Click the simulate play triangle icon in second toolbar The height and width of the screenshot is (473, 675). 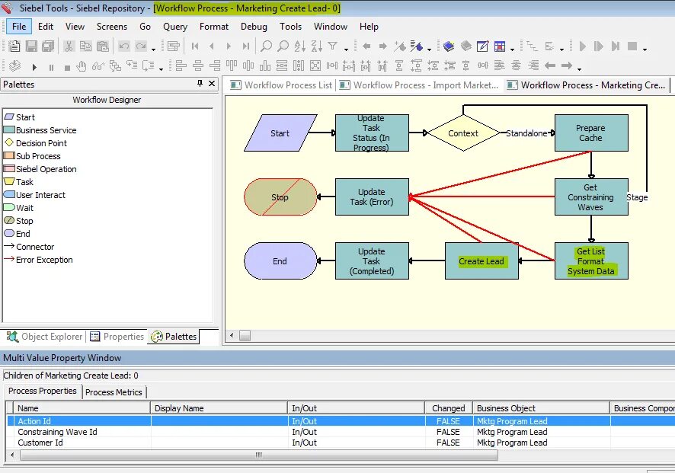34,67
